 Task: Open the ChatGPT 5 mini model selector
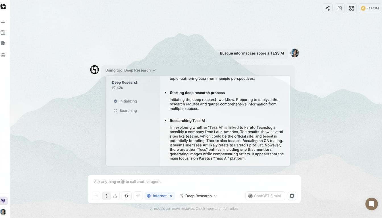(265, 196)
